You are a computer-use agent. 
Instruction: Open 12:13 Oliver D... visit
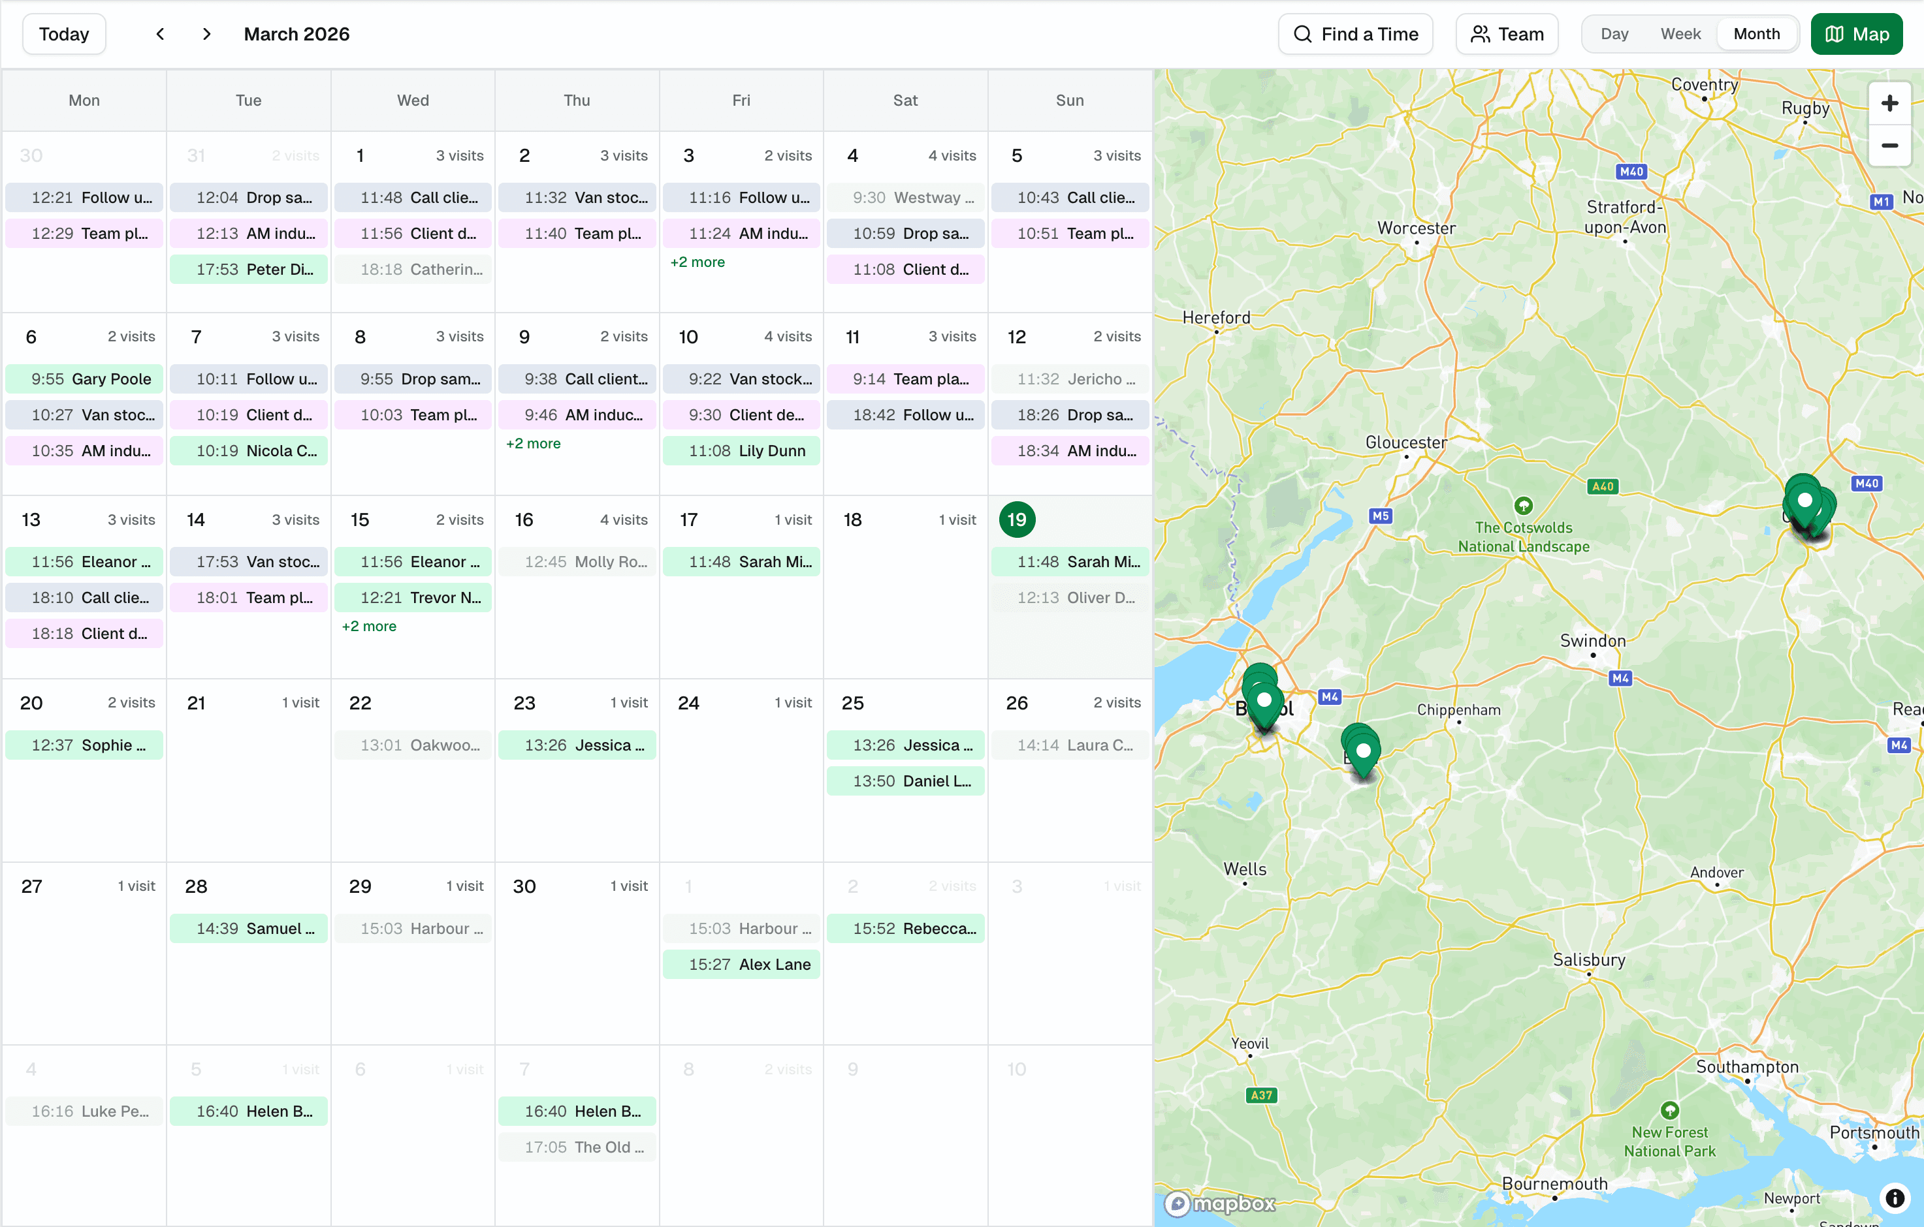point(1070,598)
